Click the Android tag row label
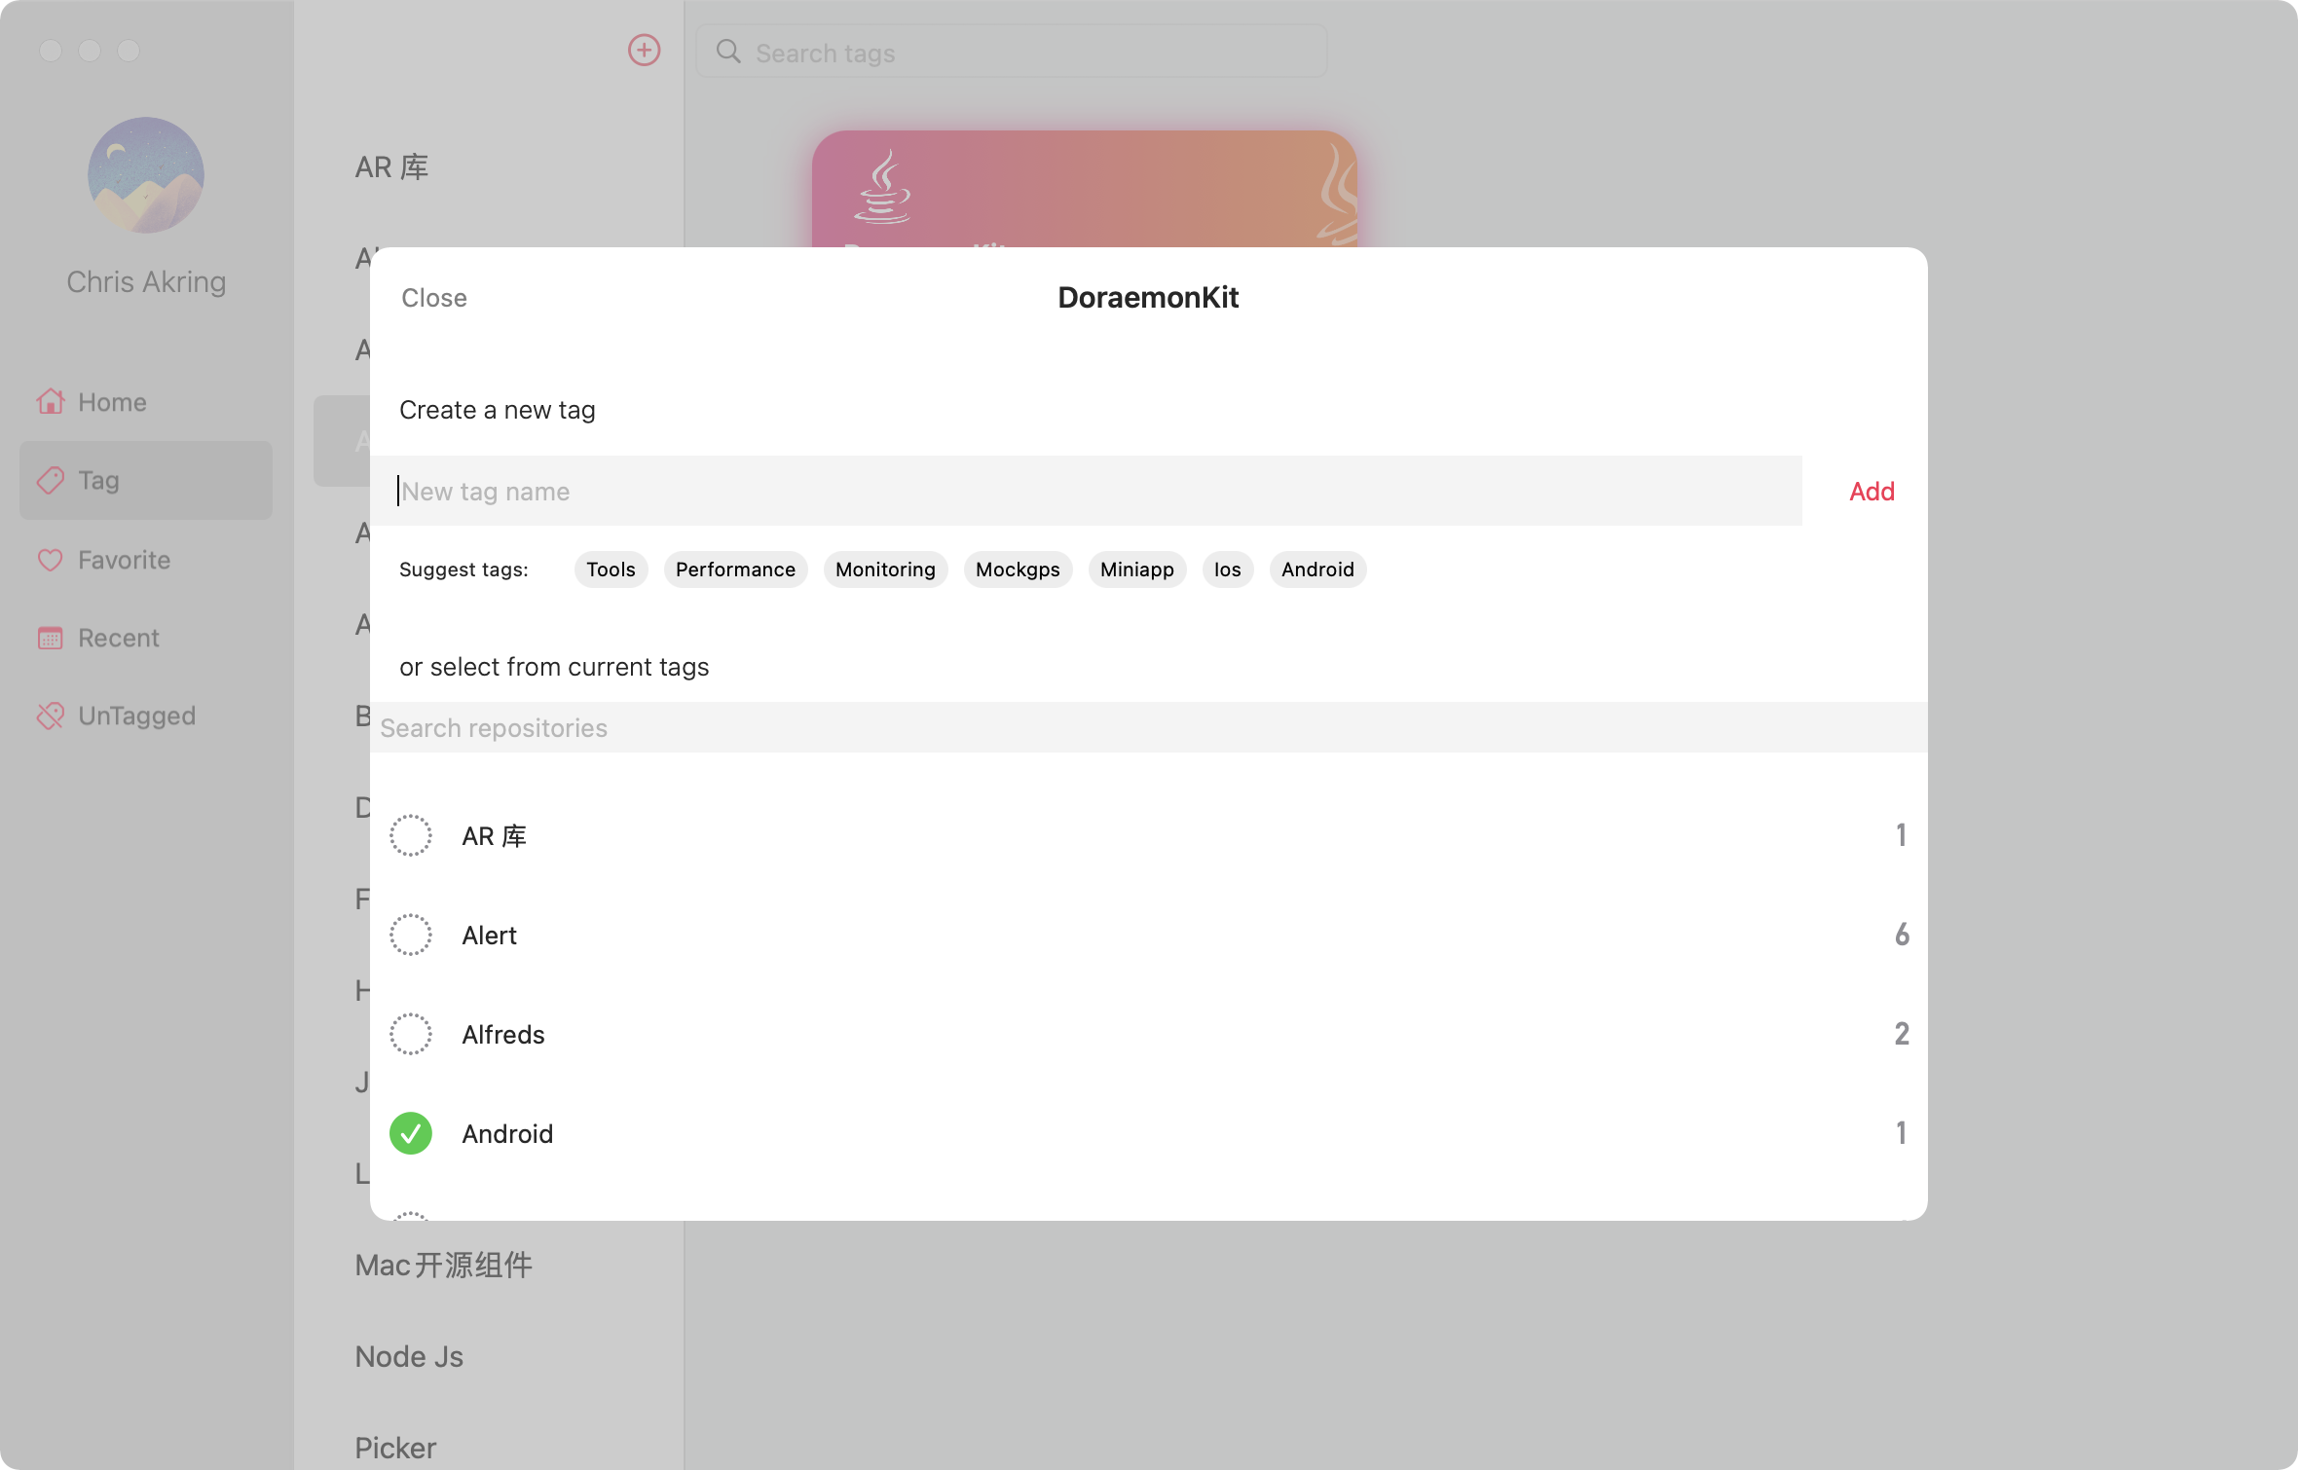This screenshot has height=1470, width=2298. pyautogui.click(x=507, y=1133)
